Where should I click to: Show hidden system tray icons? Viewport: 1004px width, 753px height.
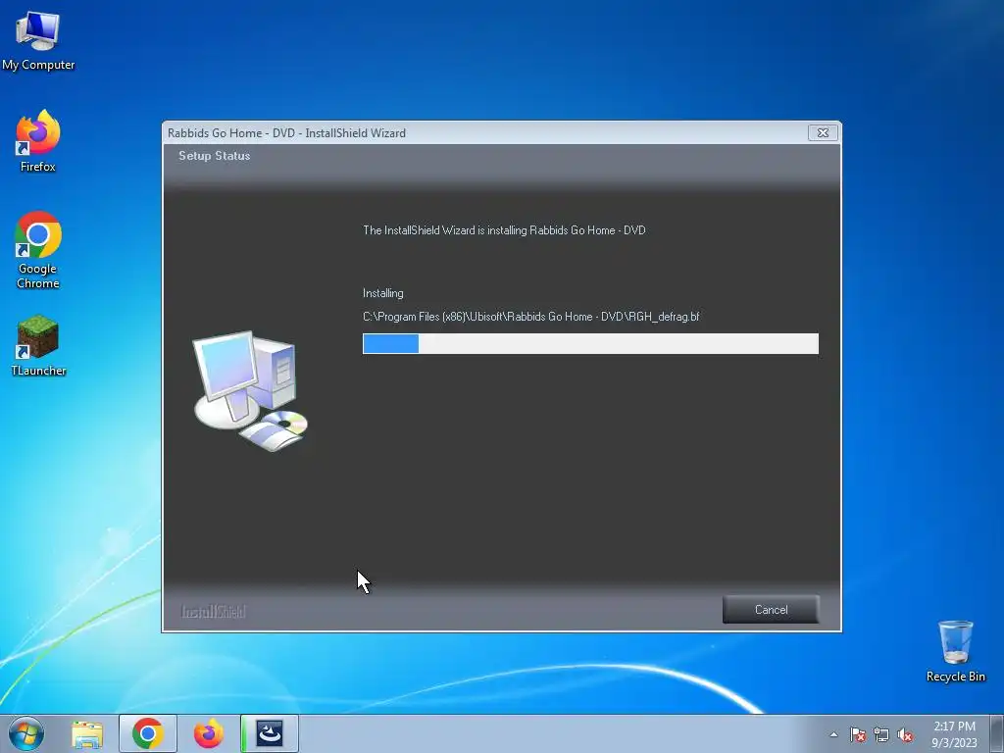pos(833,734)
